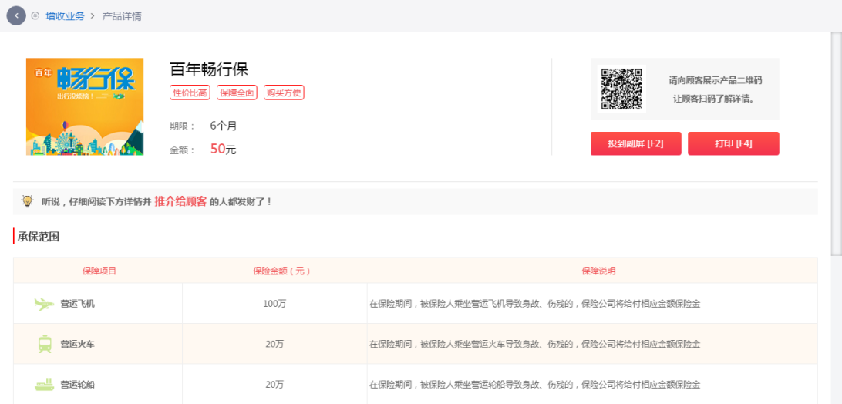Select the 保障全面 tag

tap(237, 93)
